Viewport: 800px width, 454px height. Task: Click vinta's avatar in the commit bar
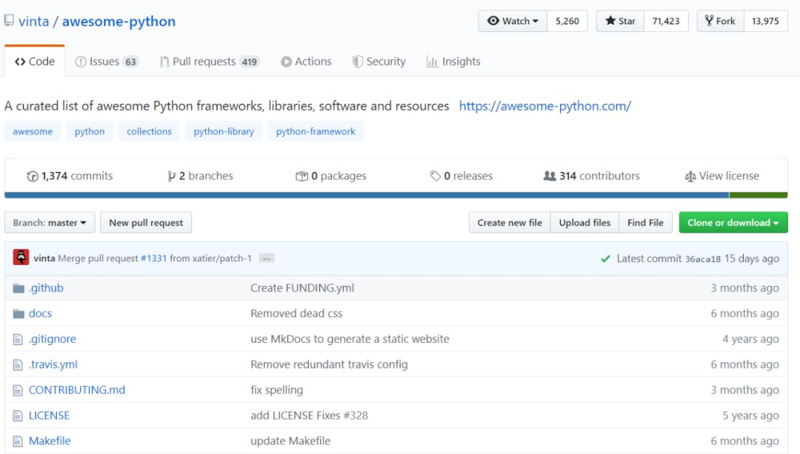click(x=21, y=258)
